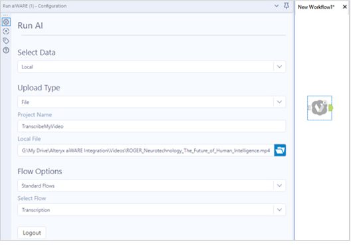Click the Project Name input field
Viewport: 357px width, 248px height.
tap(152, 126)
